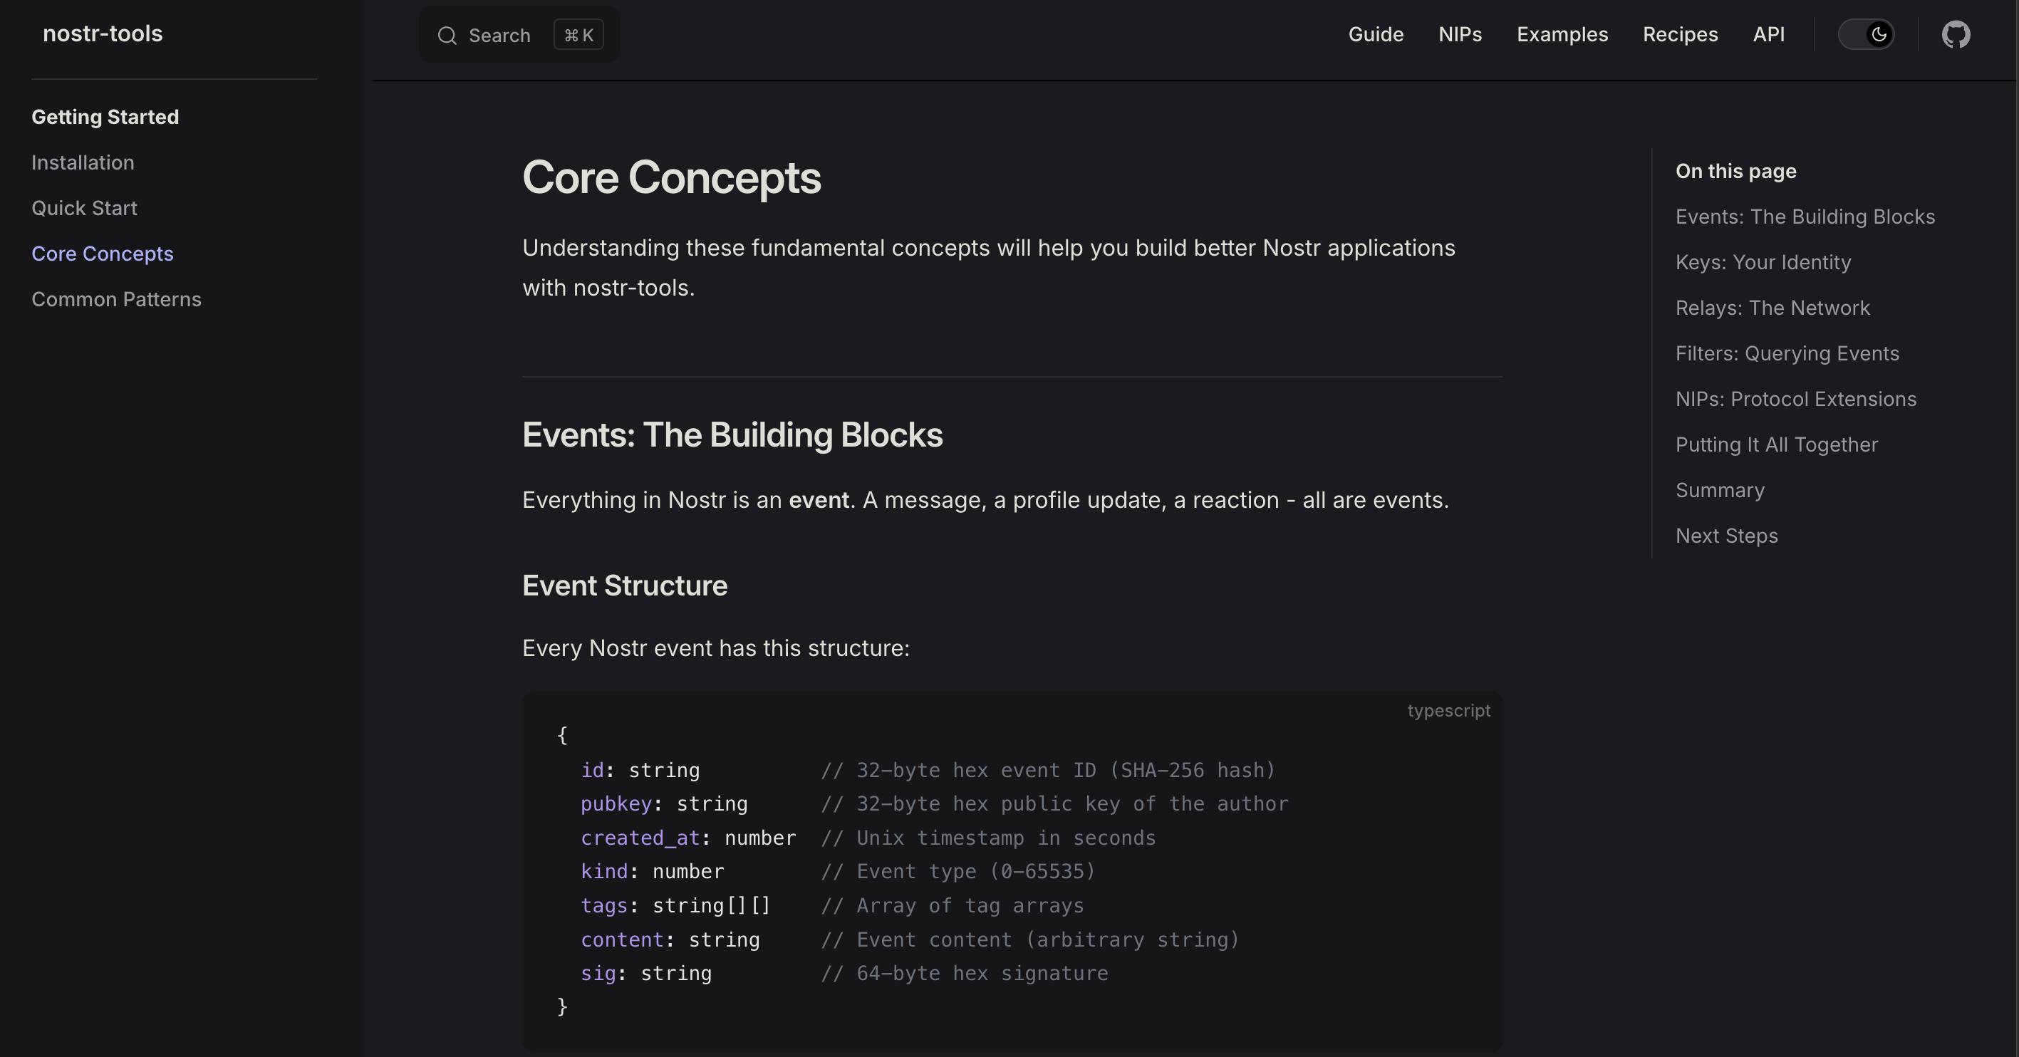Jump to Relays: The Network section

pyautogui.click(x=1772, y=307)
